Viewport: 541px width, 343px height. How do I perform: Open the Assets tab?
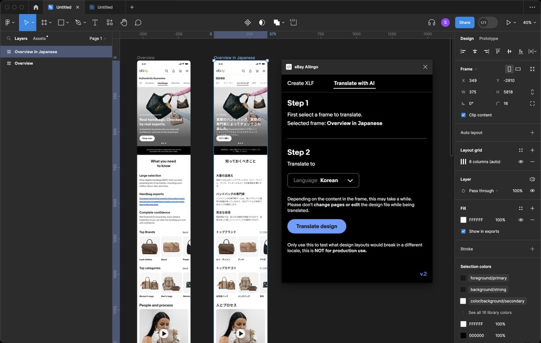(x=39, y=38)
